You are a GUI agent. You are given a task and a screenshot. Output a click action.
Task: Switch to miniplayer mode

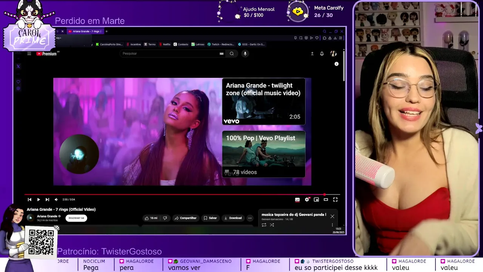[316, 199]
